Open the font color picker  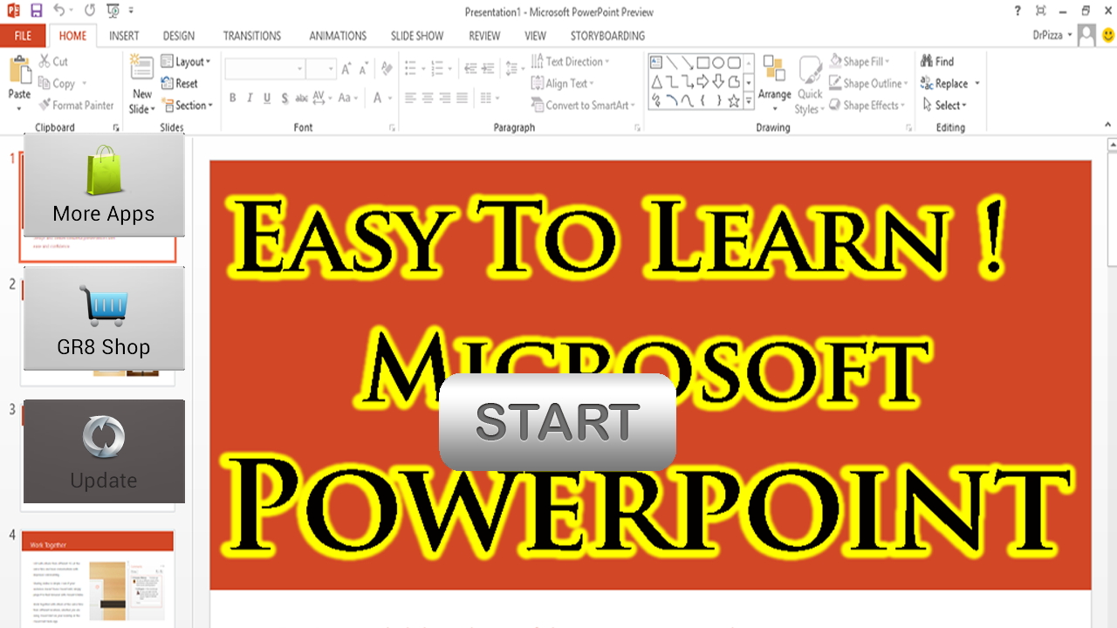(383, 98)
